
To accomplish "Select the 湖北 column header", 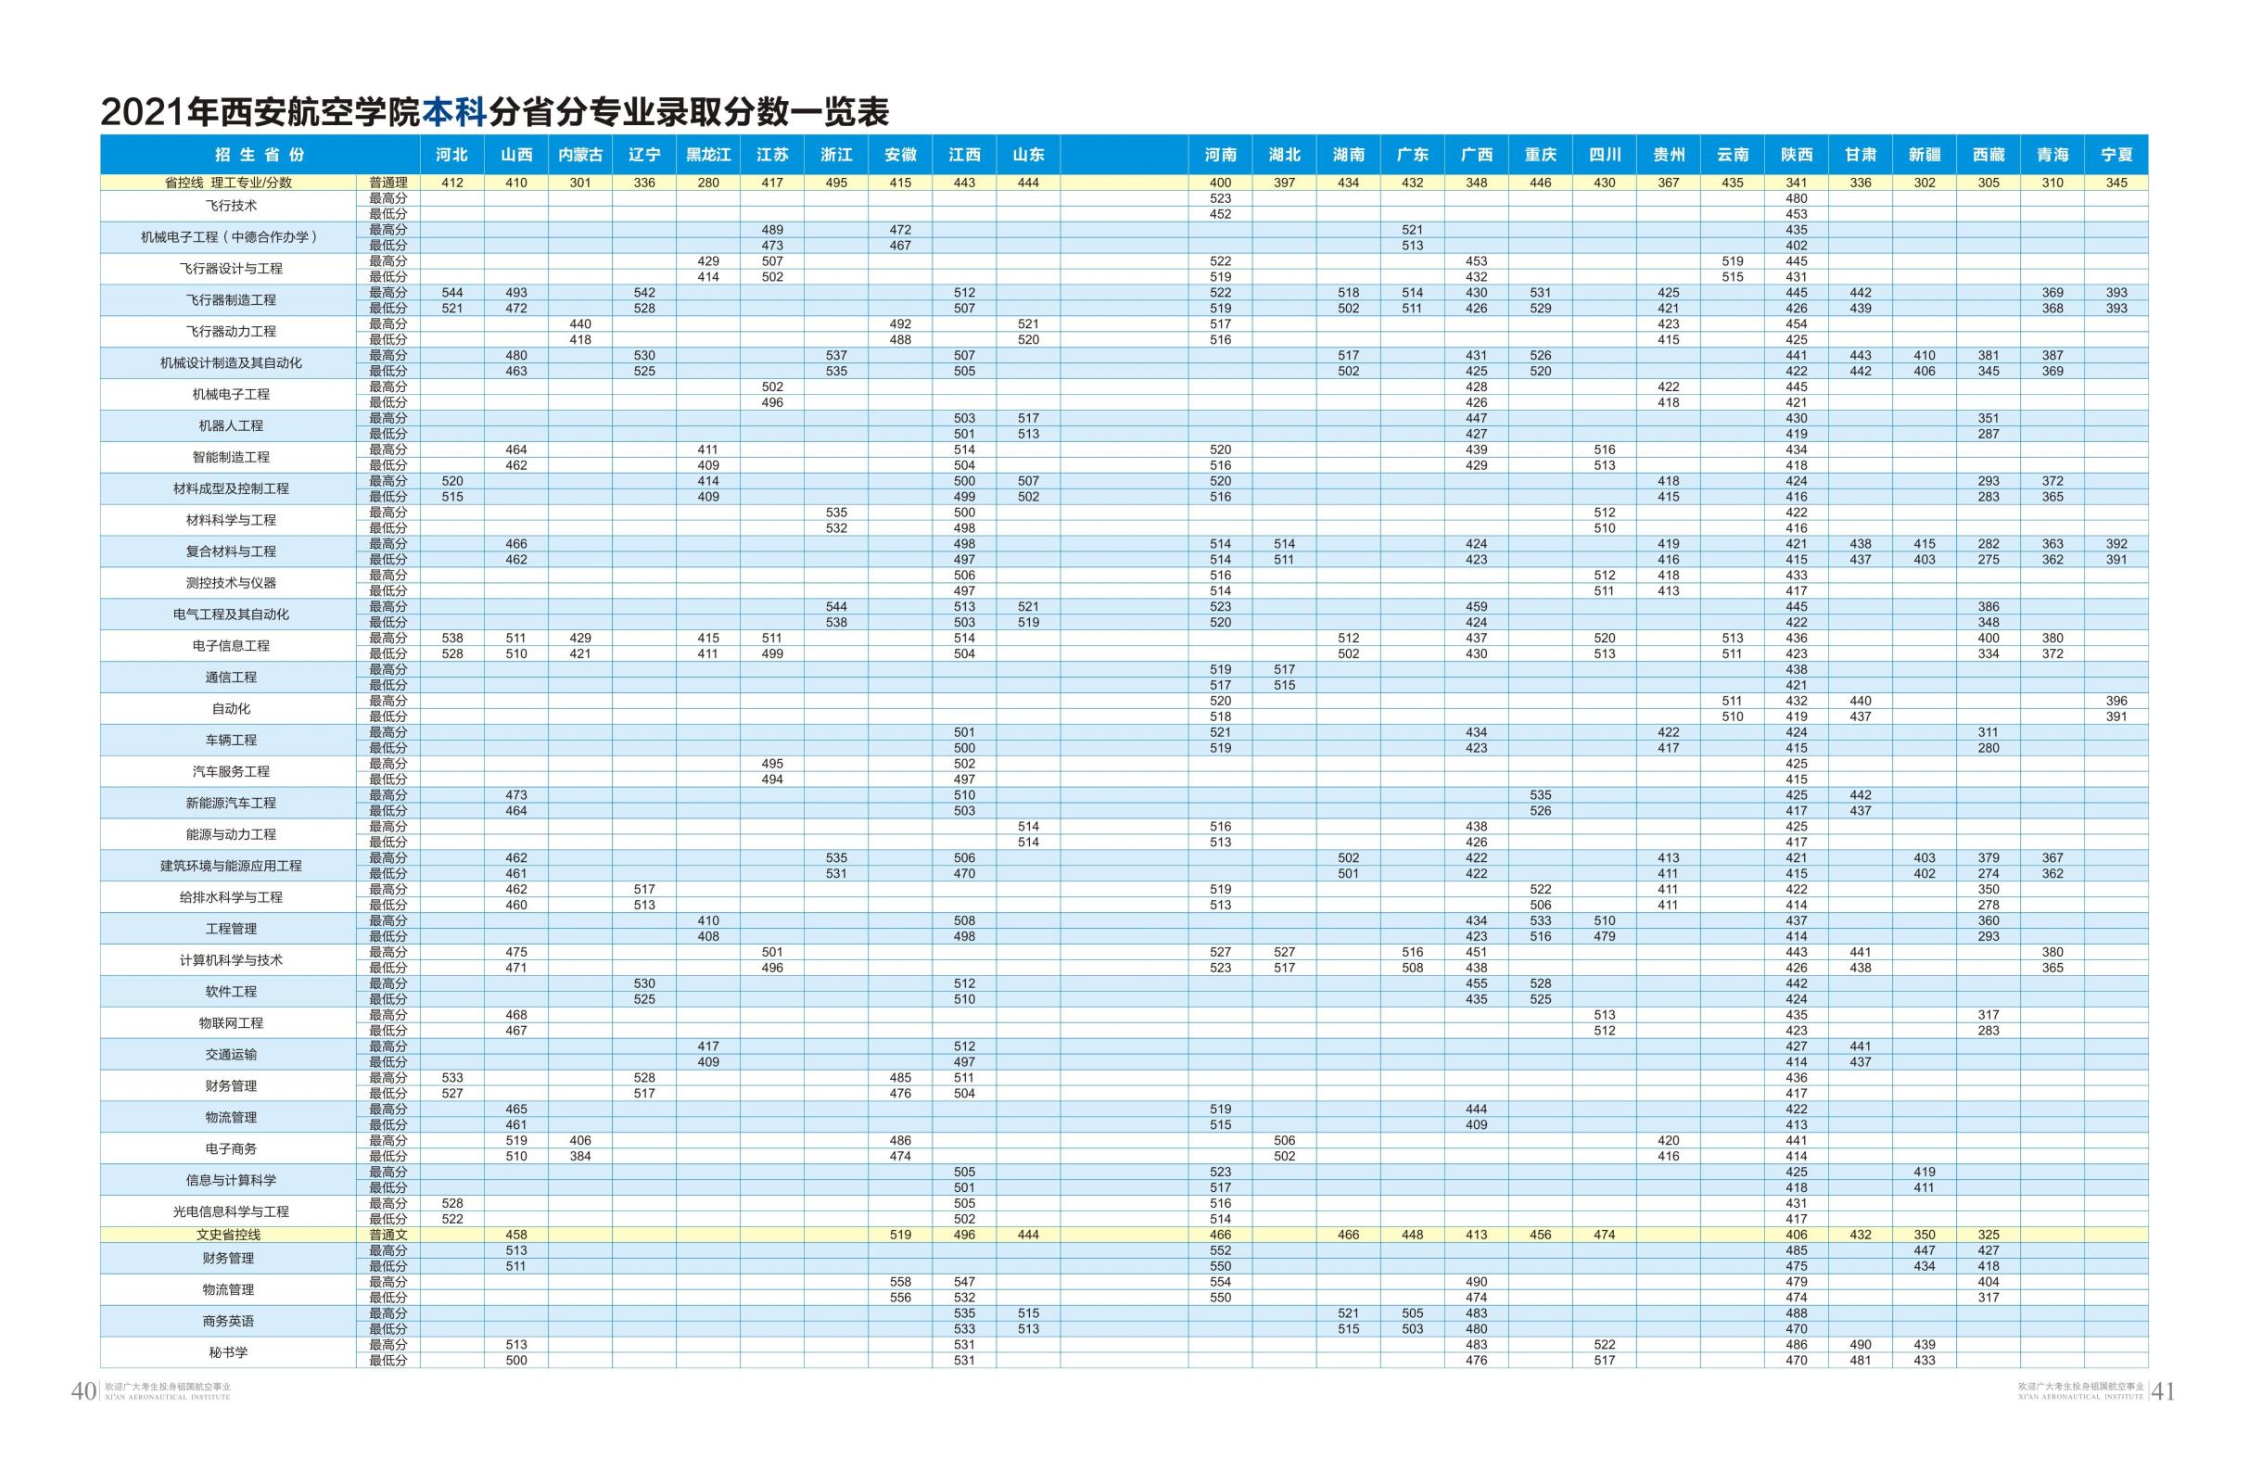I will coord(1284,155).
